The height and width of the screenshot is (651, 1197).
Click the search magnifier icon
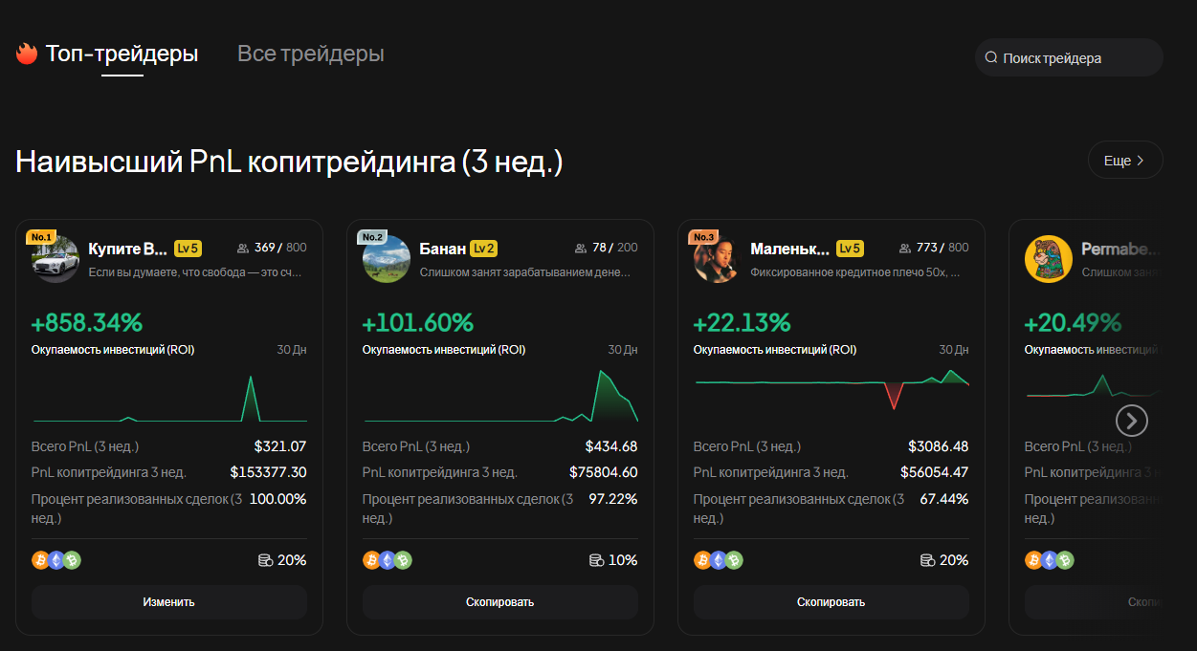click(x=991, y=58)
